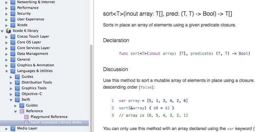The image size is (255, 132).
Task: Click the sidebar vertical scrollbar
Action: [91, 88]
